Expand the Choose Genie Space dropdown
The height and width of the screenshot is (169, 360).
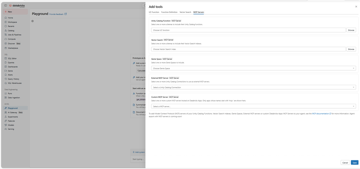(x=253, y=68)
